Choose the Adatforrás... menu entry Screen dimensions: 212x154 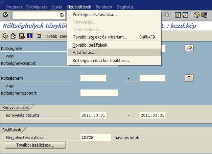coord(114,52)
